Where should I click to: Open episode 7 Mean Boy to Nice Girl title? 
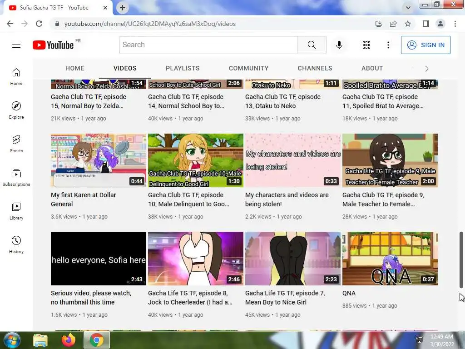(285, 298)
